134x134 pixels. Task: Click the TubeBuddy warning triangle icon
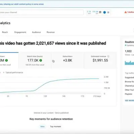[x=126, y=12]
